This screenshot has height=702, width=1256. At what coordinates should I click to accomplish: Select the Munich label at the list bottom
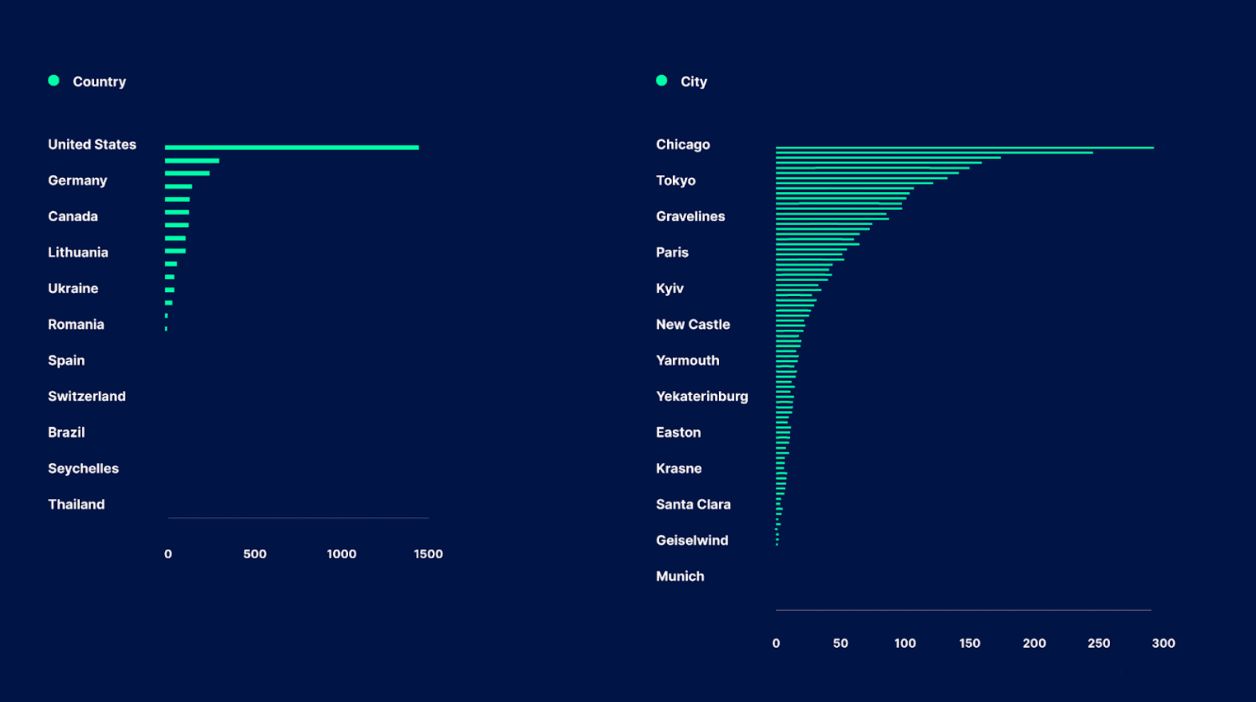680,577
